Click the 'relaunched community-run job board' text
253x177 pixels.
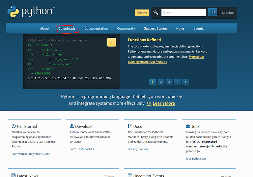pos(203,144)
